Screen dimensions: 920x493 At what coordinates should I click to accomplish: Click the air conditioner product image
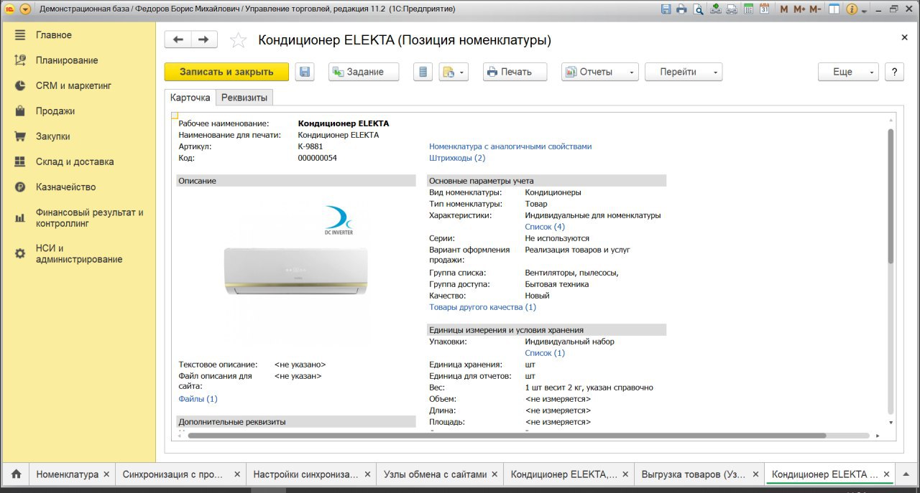tap(296, 270)
